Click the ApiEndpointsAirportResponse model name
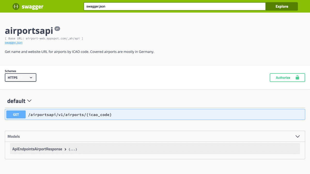 click(x=37, y=149)
